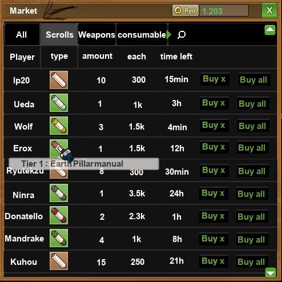Click the Ryo coin currency icon
This screenshot has width=282, height=282.
pyautogui.click(x=178, y=10)
